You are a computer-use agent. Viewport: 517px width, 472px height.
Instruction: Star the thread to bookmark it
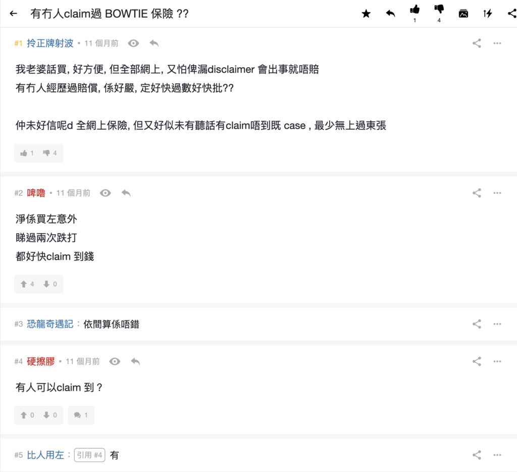pos(366,14)
